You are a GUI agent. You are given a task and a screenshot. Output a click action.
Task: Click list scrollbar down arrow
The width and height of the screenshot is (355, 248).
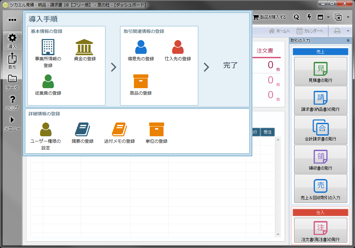click(x=278, y=235)
